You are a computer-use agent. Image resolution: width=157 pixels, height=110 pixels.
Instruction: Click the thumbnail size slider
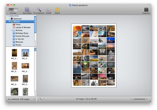[13, 99]
